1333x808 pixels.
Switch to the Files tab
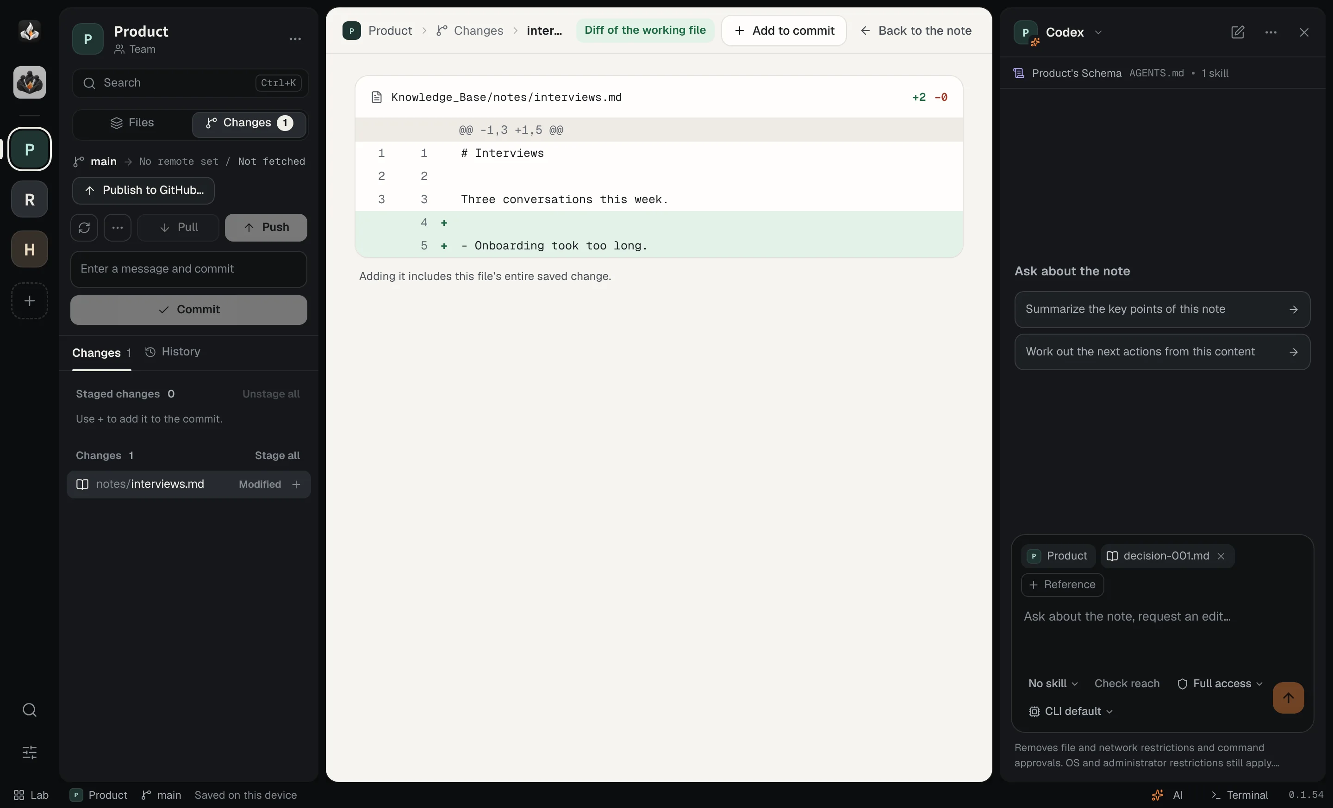(x=132, y=123)
